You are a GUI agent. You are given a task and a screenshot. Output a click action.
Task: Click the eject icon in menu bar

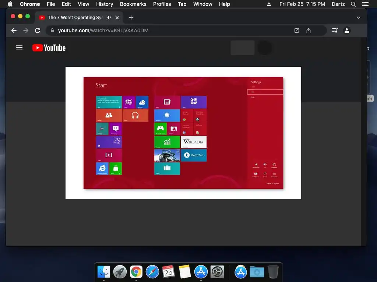269,4
